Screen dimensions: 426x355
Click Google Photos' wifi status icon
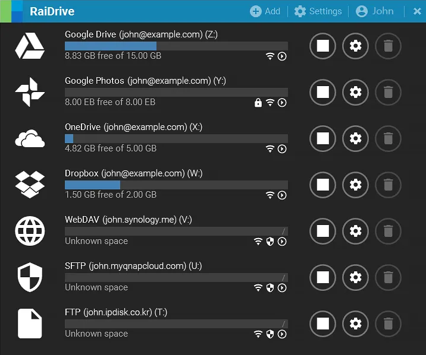270,103
